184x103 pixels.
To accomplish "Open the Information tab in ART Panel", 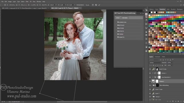I will tap(125, 18).
